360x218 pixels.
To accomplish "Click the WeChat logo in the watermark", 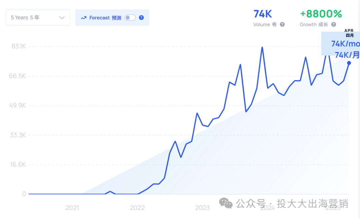I will pyautogui.click(x=226, y=203).
